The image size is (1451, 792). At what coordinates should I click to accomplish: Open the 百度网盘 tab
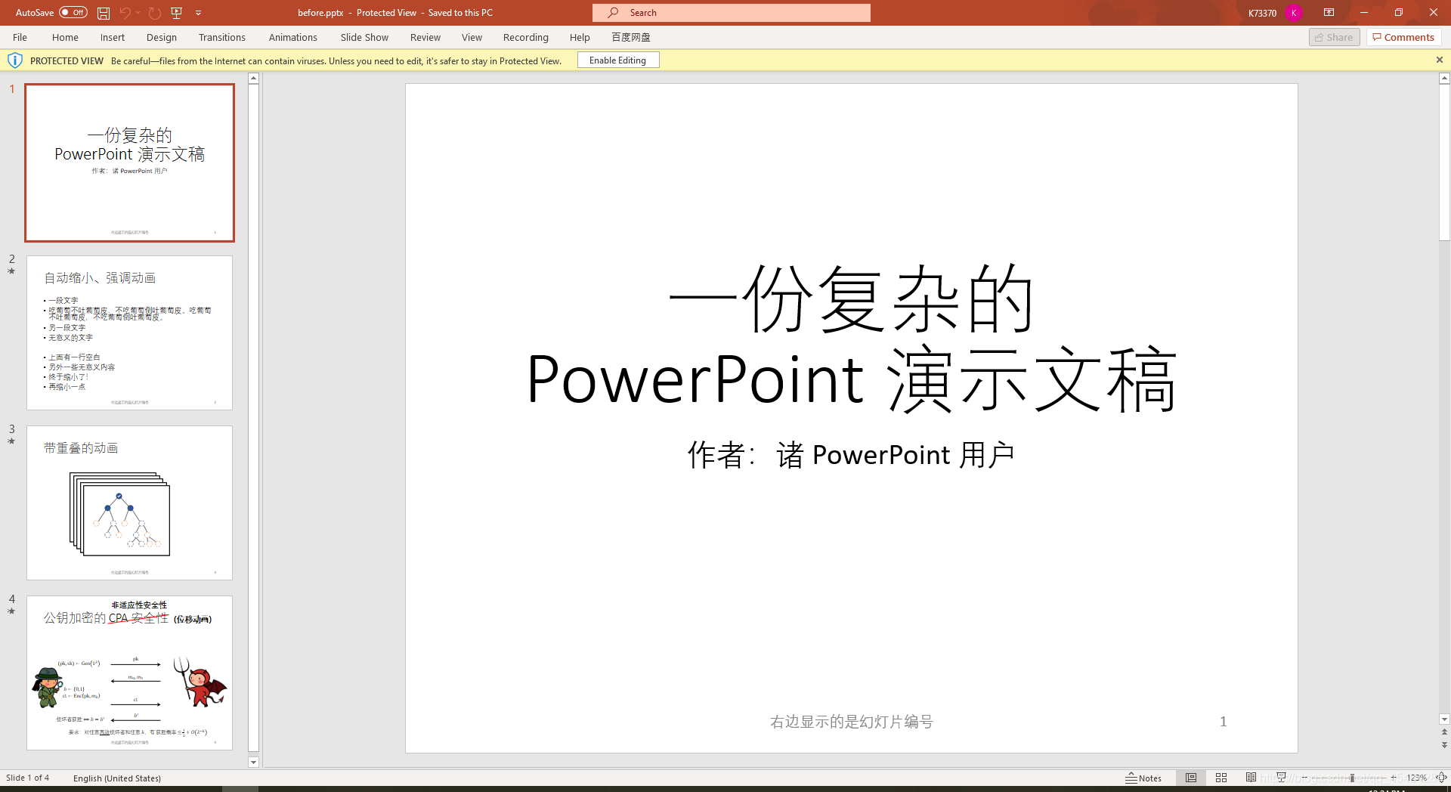click(x=631, y=37)
